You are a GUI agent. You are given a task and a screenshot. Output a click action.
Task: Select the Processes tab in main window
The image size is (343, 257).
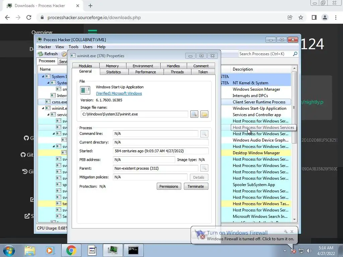(47, 61)
